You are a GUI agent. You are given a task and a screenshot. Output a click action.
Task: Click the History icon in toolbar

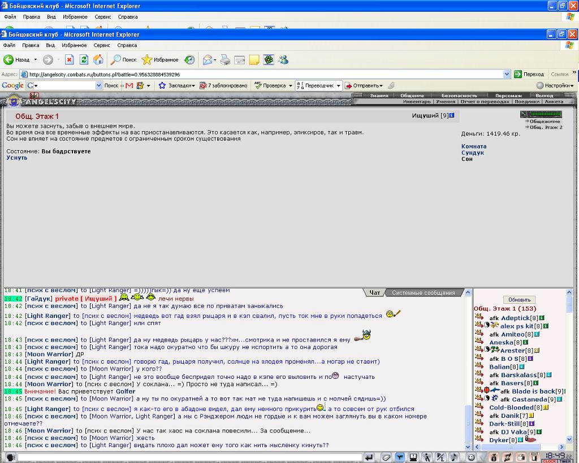[189, 60]
